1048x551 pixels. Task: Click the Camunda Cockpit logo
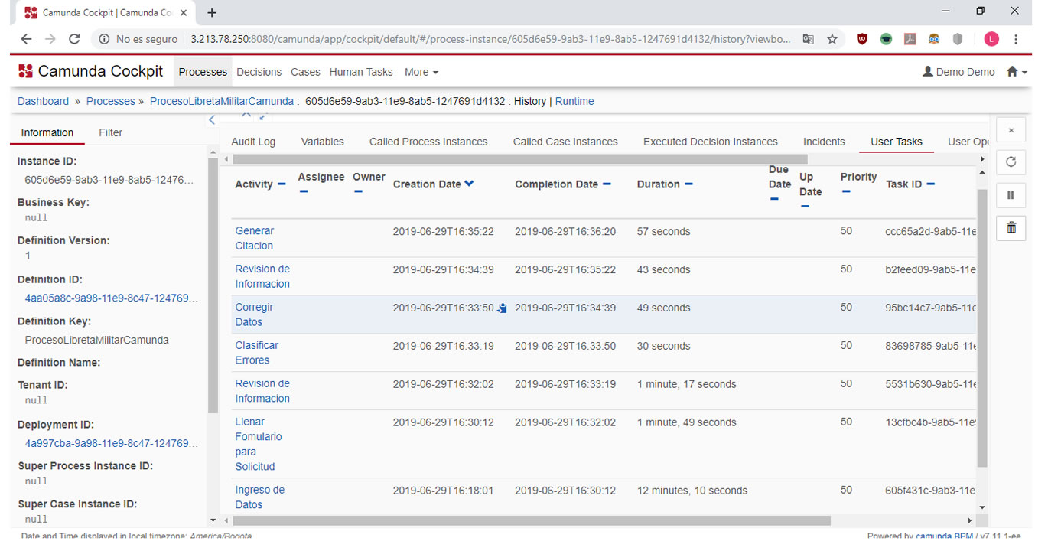(91, 71)
